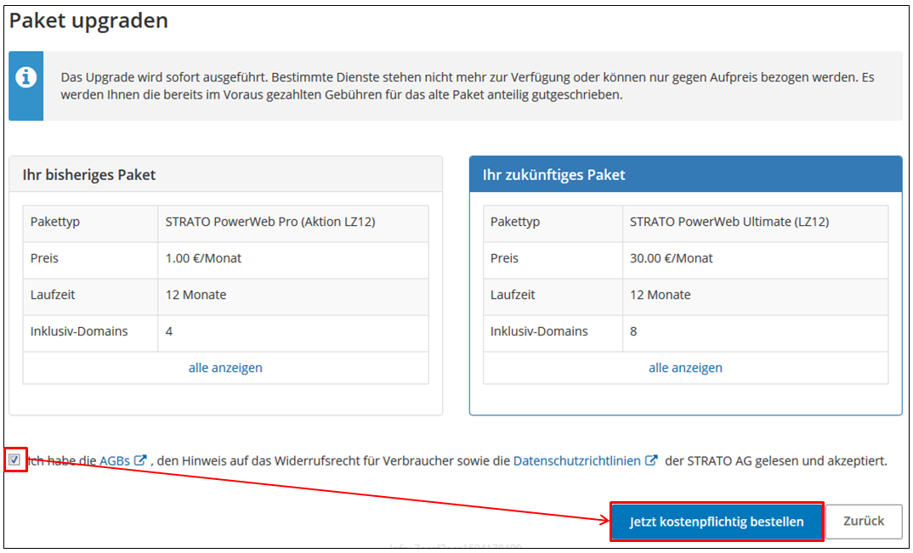This screenshot has height=553, width=913.
Task: Show all details of zukünftiges Paket
Action: (x=685, y=368)
